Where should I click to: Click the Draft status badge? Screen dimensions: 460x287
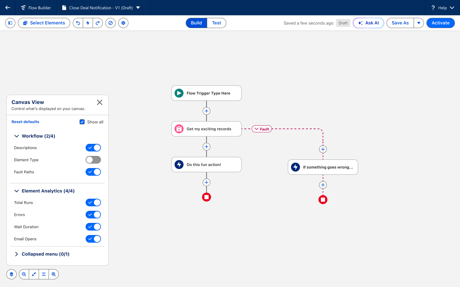(343, 23)
